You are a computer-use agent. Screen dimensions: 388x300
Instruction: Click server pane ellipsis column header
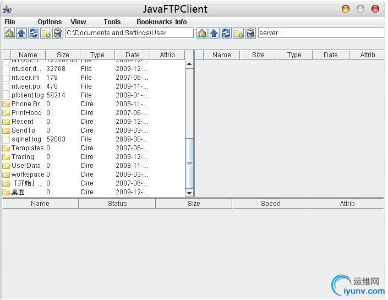click(199, 55)
